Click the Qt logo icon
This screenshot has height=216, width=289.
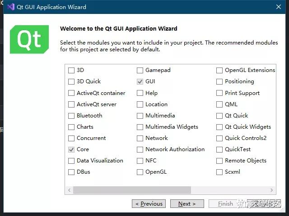[x=29, y=40]
